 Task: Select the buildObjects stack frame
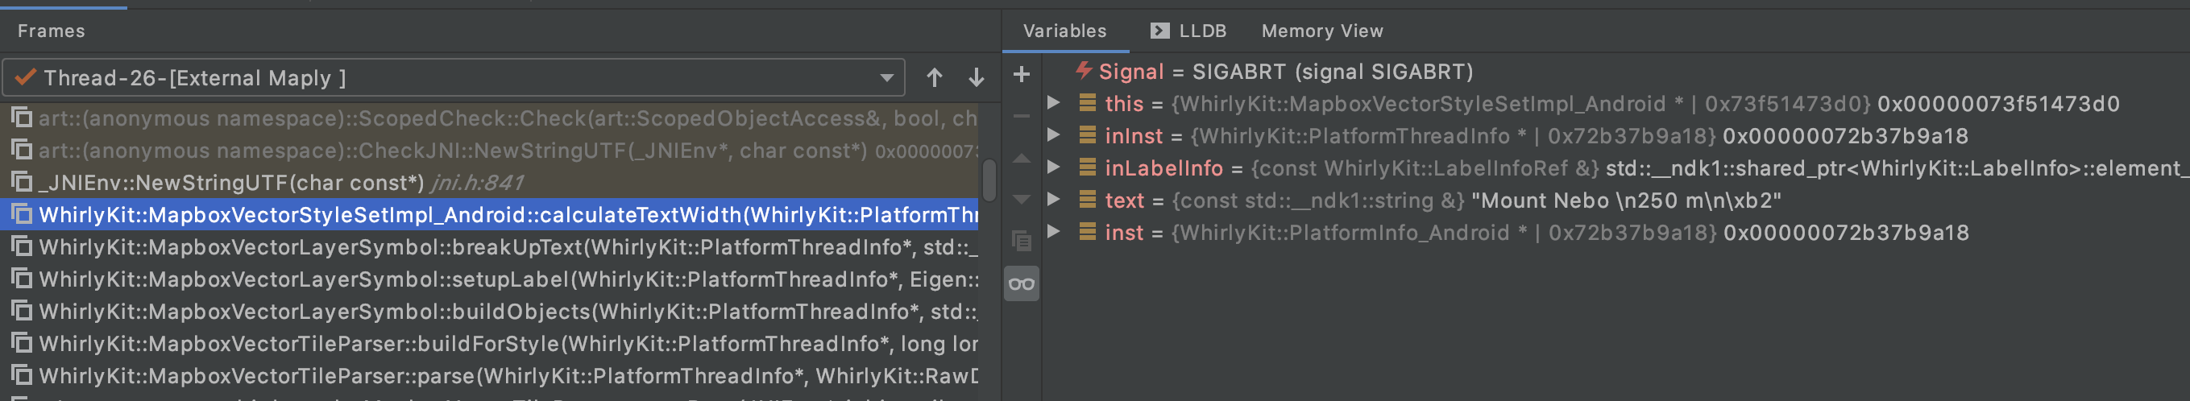coord(490,312)
